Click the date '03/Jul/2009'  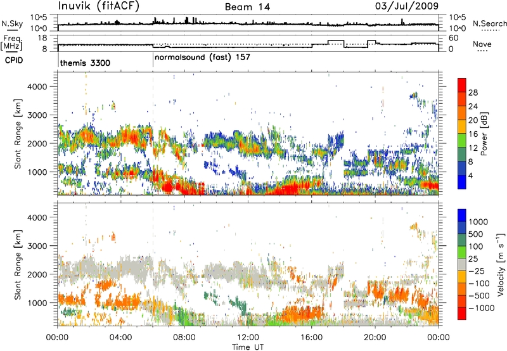point(407,6)
